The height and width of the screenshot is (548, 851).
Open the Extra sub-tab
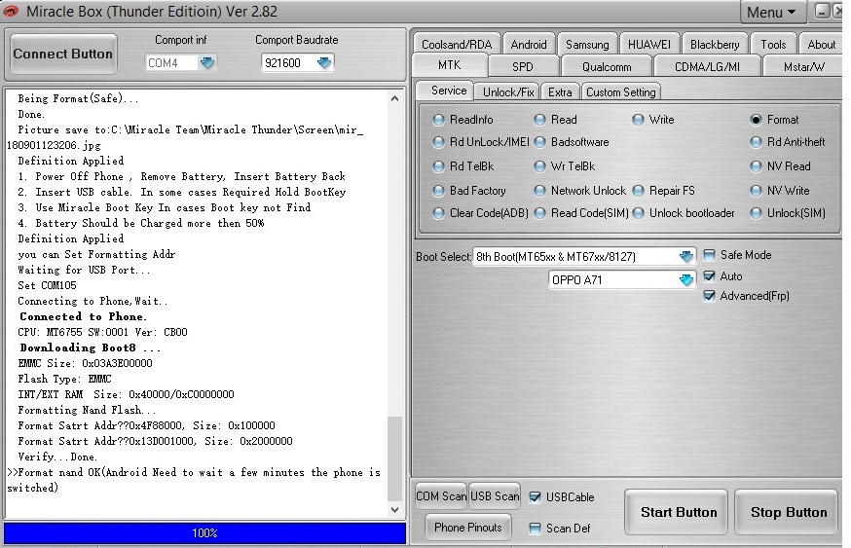point(560,92)
